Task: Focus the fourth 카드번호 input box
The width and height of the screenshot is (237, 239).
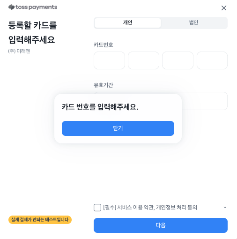Action: pos(212,60)
